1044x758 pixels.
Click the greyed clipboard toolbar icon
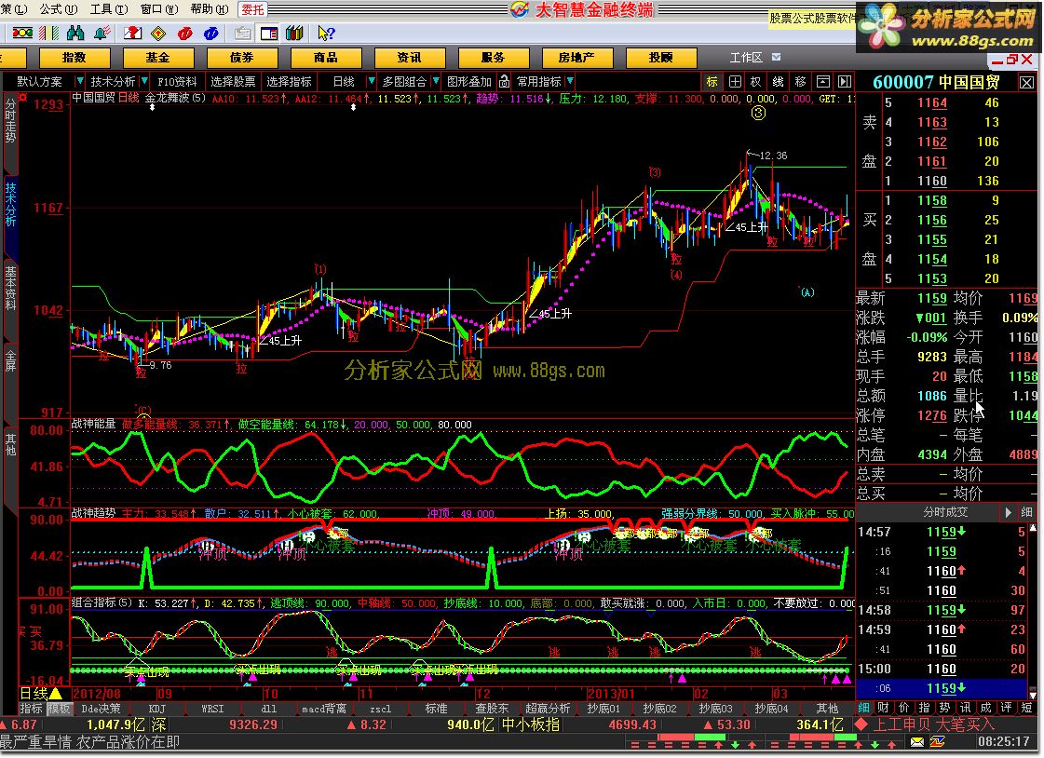point(243,33)
